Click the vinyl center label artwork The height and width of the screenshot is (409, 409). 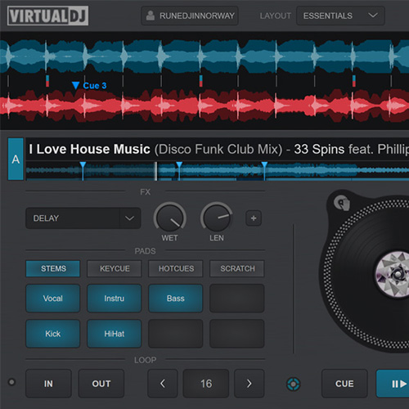point(393,274)
